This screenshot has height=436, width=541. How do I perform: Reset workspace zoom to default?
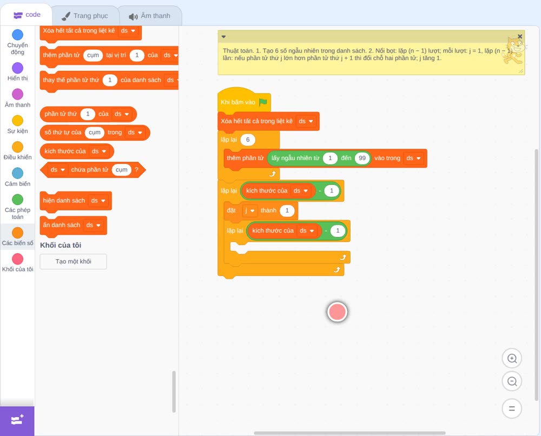tap(512, 408)
